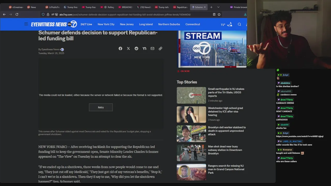Click the tracking protection shield icon
The width and height of the screenshot is (331, 186).
pos(43,14)
